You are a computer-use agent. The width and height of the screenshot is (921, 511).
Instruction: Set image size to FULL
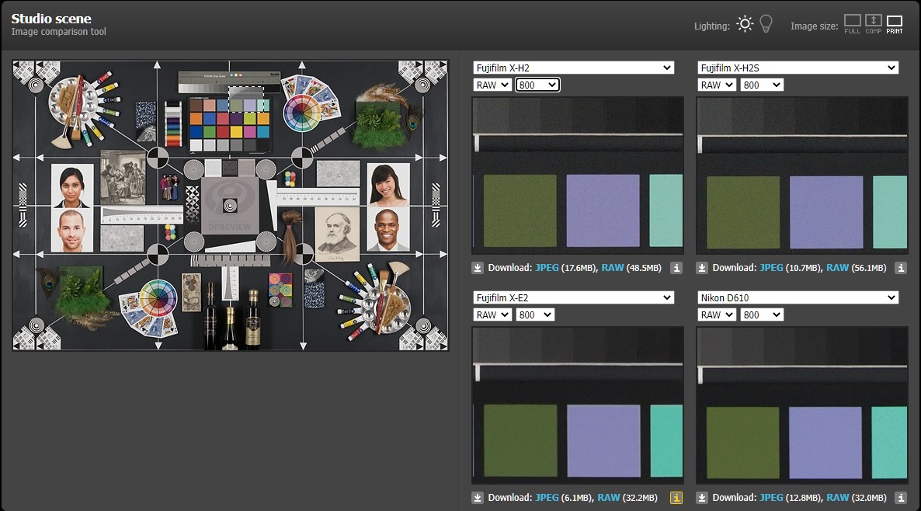tap(853, 23)
